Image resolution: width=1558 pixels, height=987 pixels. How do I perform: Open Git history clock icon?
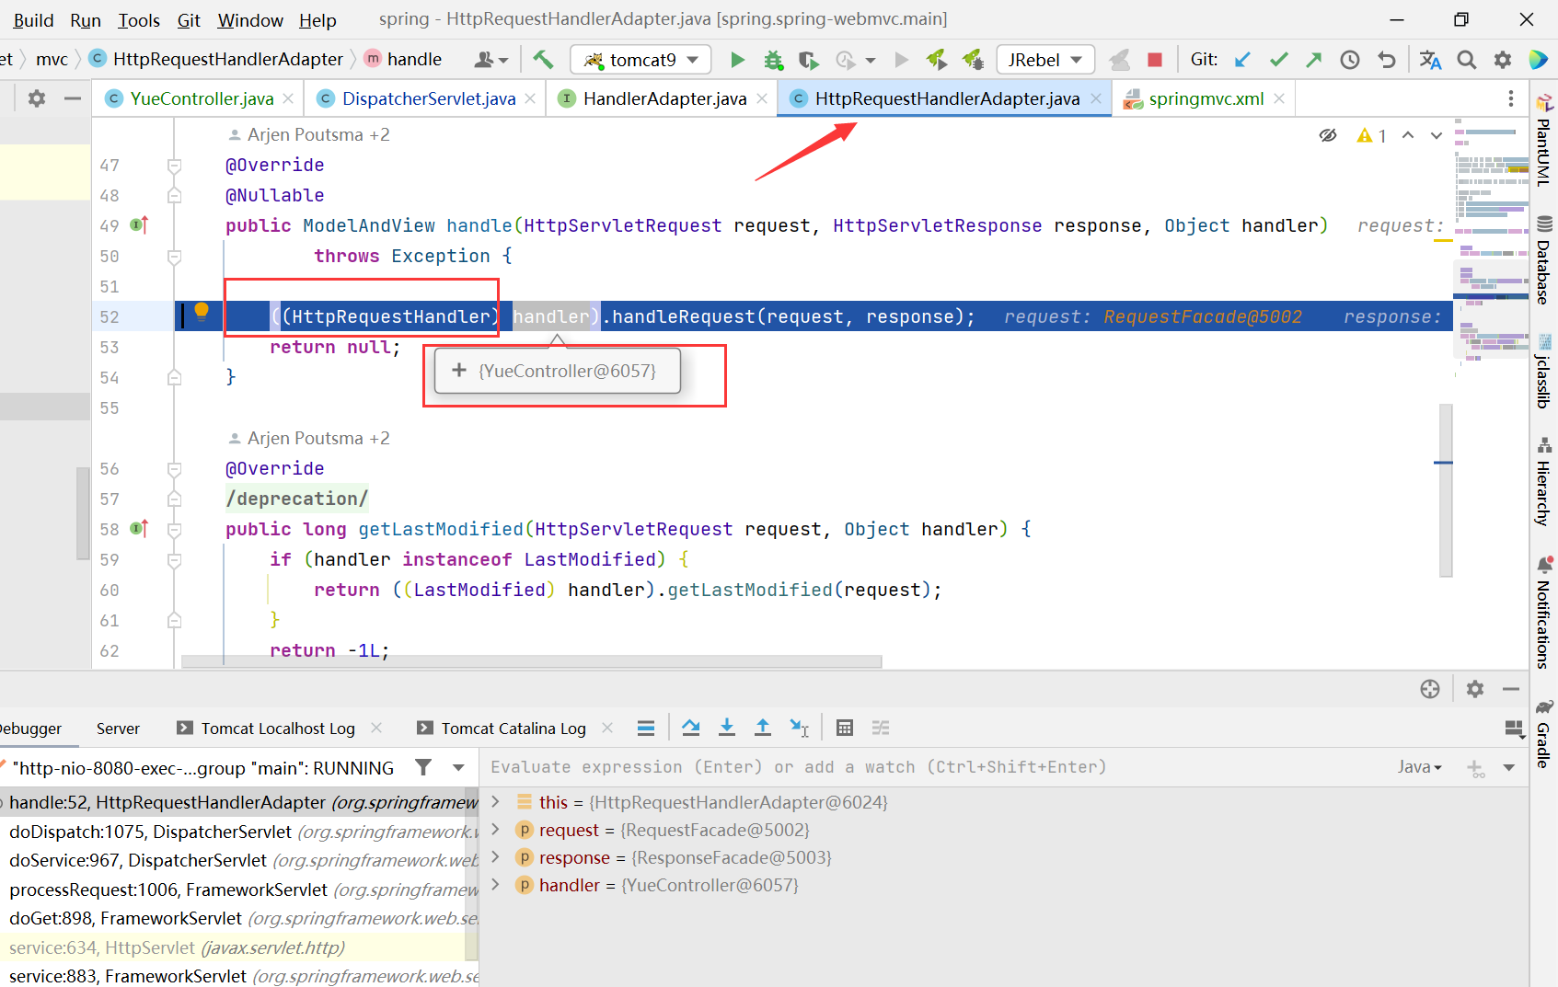coord(1349,60)
